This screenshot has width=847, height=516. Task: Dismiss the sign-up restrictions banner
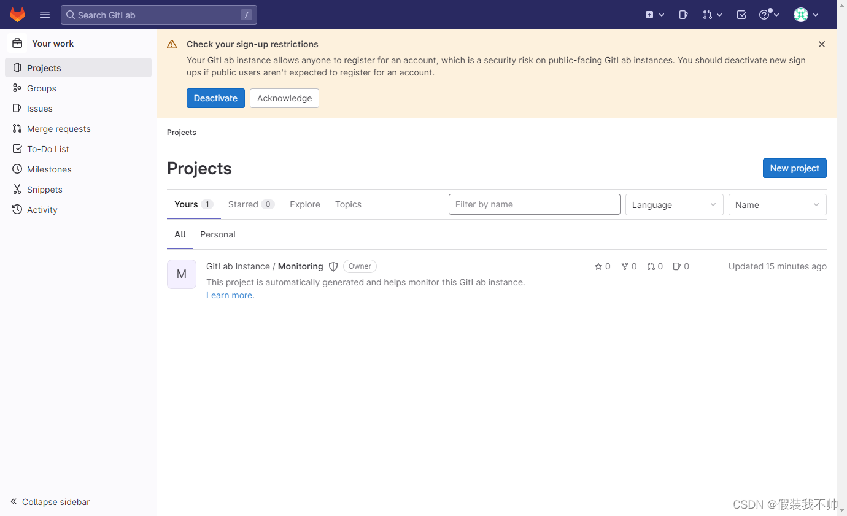822,44
